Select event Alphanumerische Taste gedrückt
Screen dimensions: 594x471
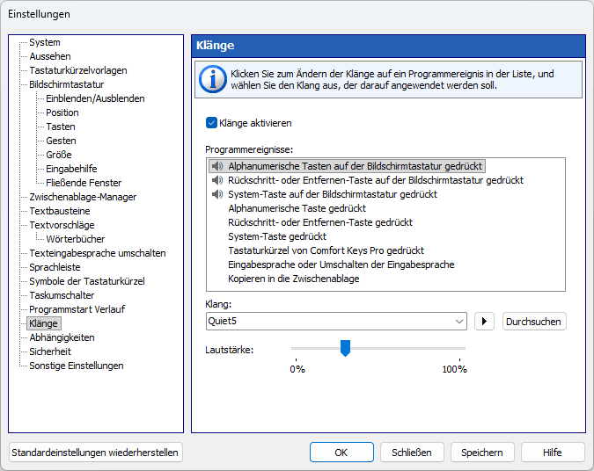(x=297, y=208)
